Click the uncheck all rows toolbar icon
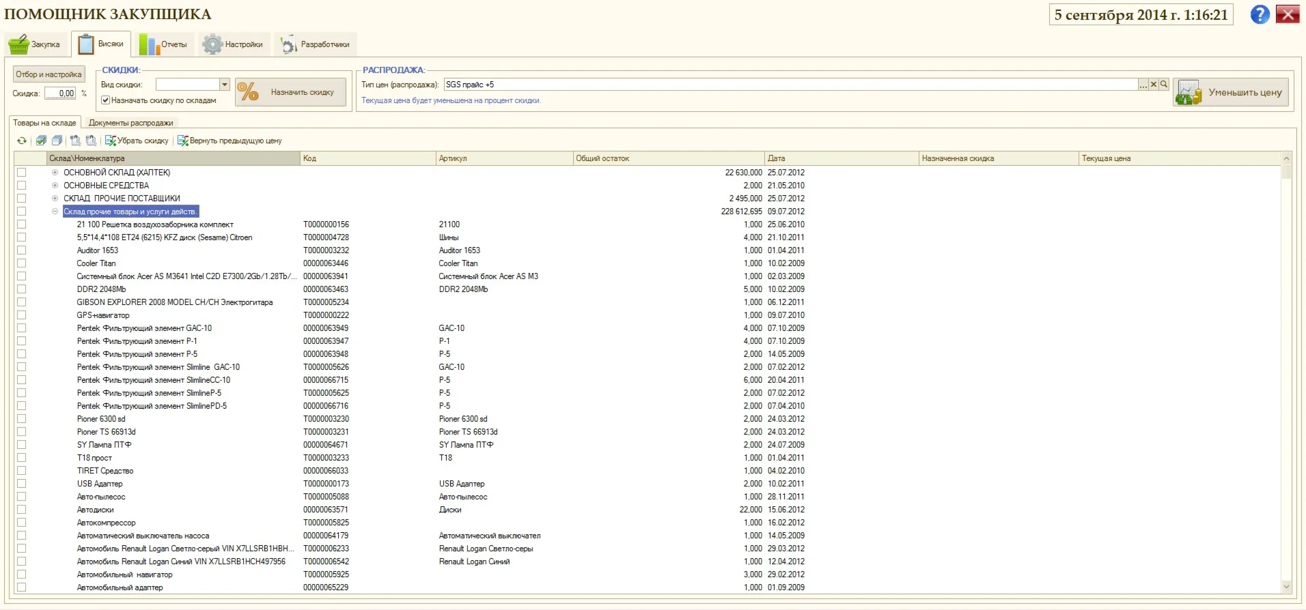The width and height of the screenshot is (1306, 610). pos(57,141)
